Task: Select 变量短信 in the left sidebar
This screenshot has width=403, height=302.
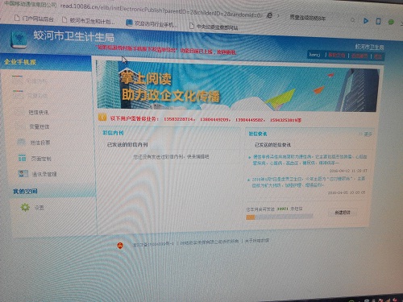Action: pyautogui.click(x=39, y=126)
